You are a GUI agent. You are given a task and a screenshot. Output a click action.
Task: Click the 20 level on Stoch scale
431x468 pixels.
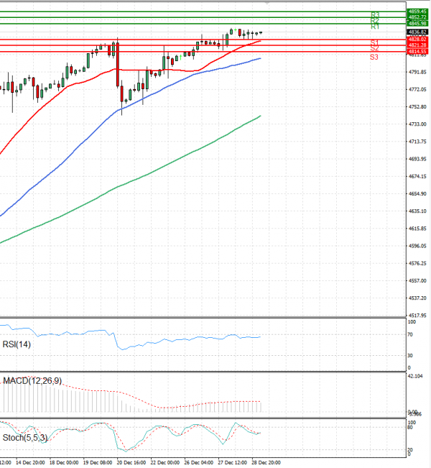pyautogui.click(x=410, y=450)
